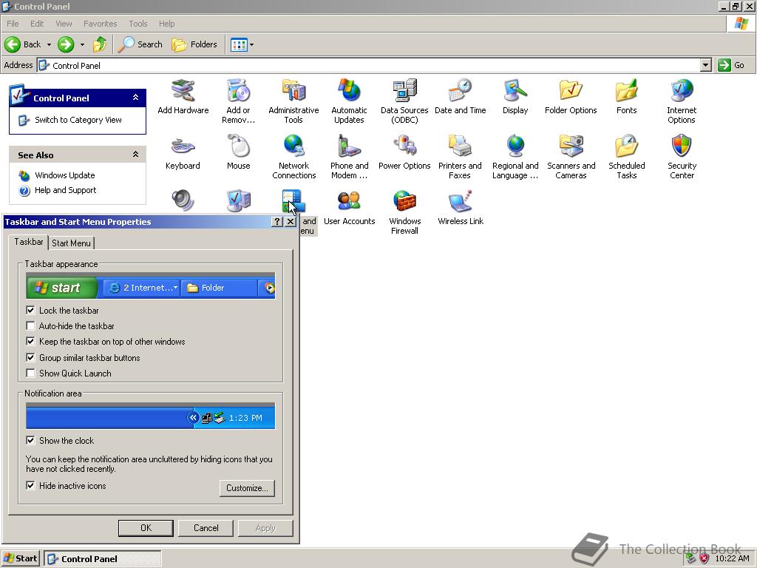Viewport: 757px width, 568px height.
Task: Click the Search toolbar button
Action: click(140, 44)
